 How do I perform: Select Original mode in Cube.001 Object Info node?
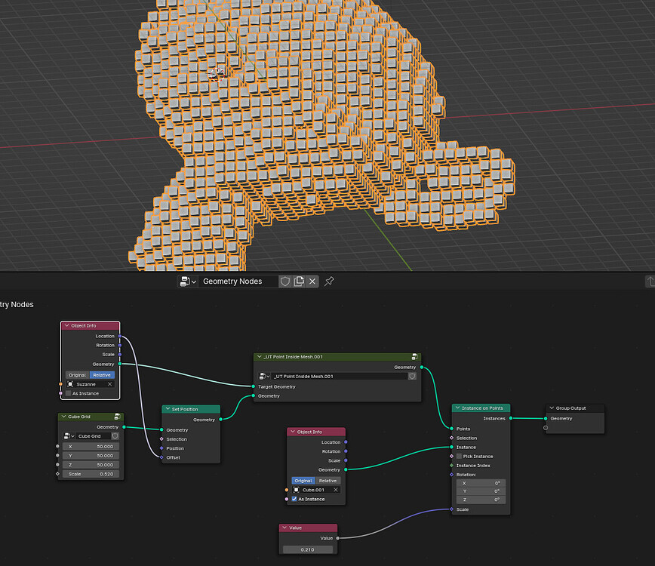pyautogui.click(x=303, y=481)
